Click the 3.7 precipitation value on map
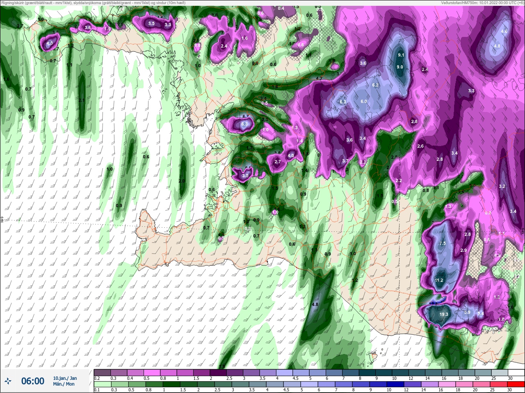The width and height of the screenshot is (525, 393). coord(345,161)
